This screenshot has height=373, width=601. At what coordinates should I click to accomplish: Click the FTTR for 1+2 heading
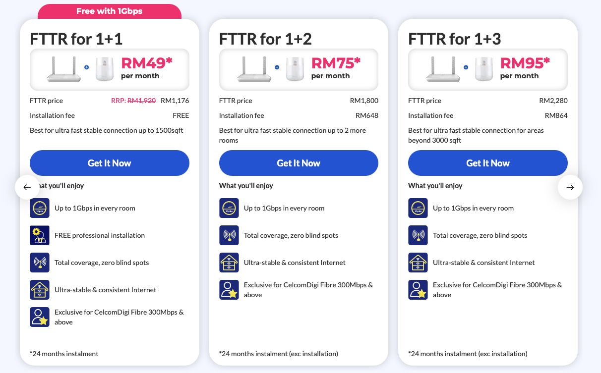(265, 39)
